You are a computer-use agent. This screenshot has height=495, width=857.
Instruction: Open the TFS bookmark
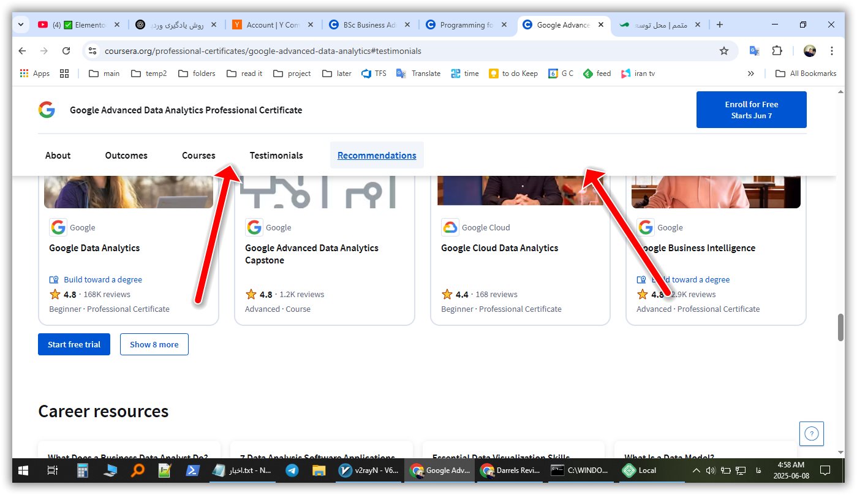coord(374,73)
